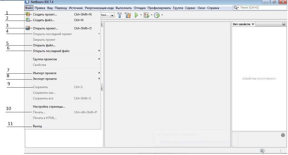Image resolution: width=288 pixels, height=155 pixels.
Task: Restore down the NetBeans window
Action: pyautogui.click(x=274, y=2)
